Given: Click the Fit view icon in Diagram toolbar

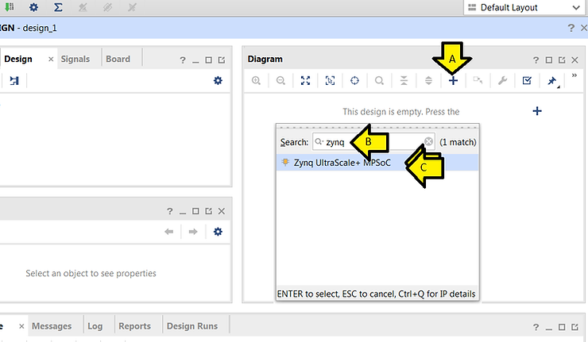Looking at the screenshot, I should tap(305, 81).
